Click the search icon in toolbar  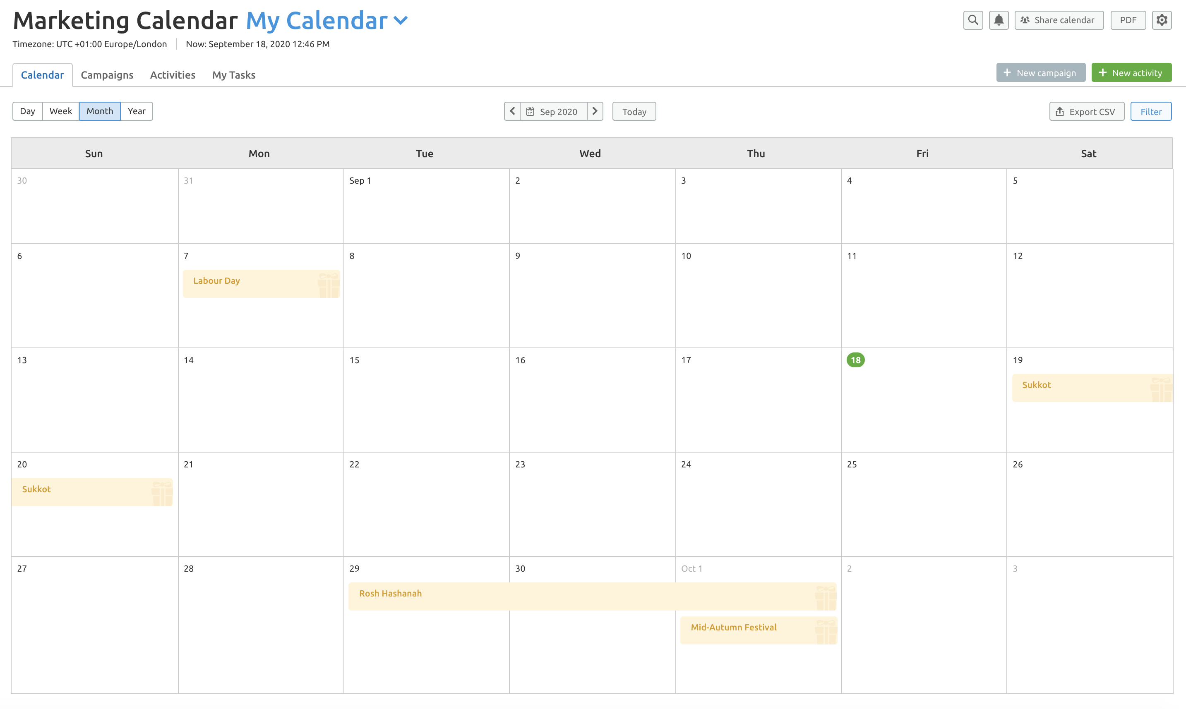973,19
